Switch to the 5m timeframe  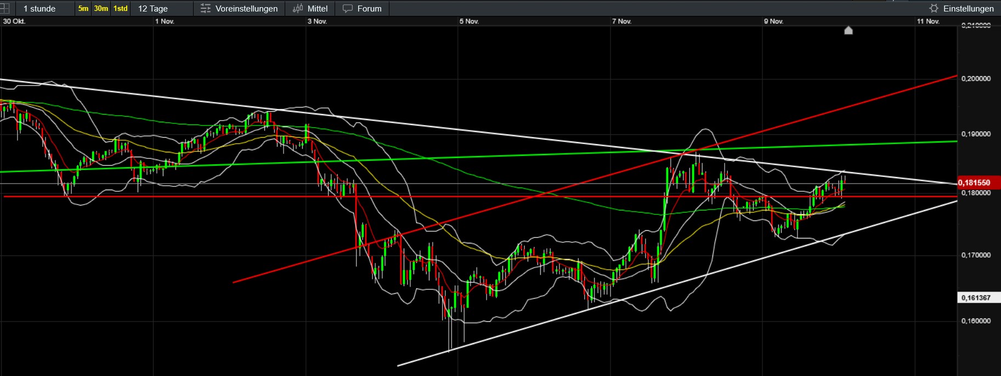pos(83,9)
